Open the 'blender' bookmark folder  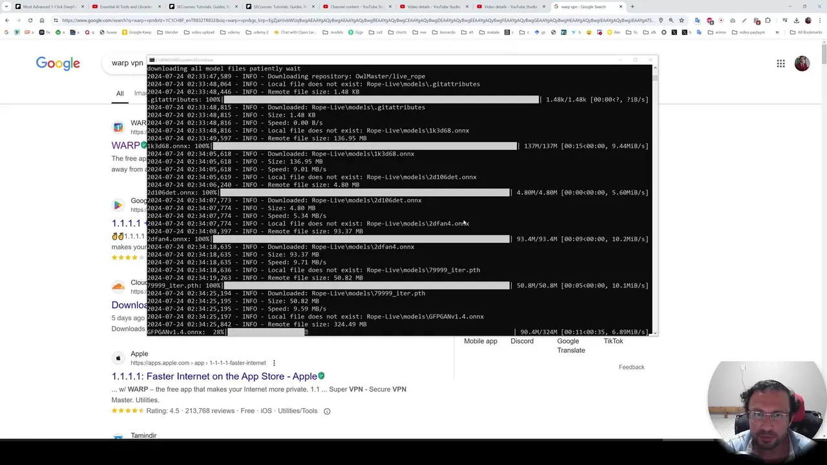coord(167,32)
